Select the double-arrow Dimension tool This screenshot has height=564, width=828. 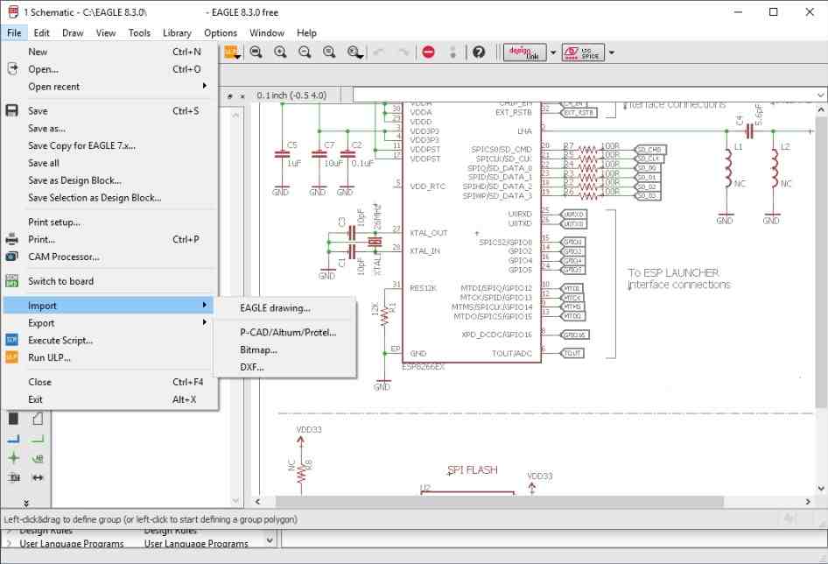coord(38,477)
